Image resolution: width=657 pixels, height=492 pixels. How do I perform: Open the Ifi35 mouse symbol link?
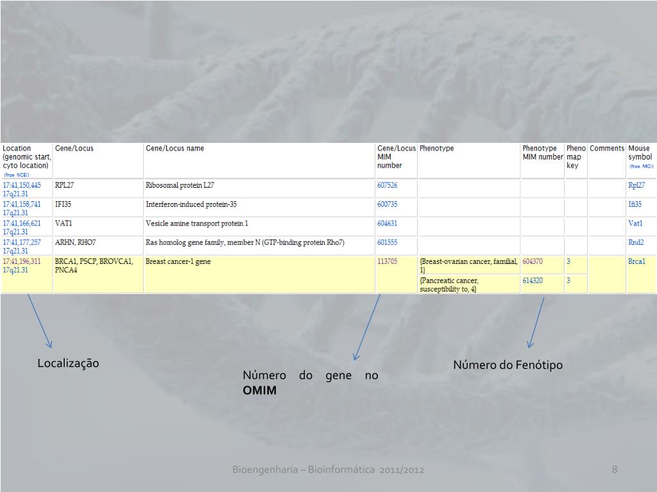point(635,204)
